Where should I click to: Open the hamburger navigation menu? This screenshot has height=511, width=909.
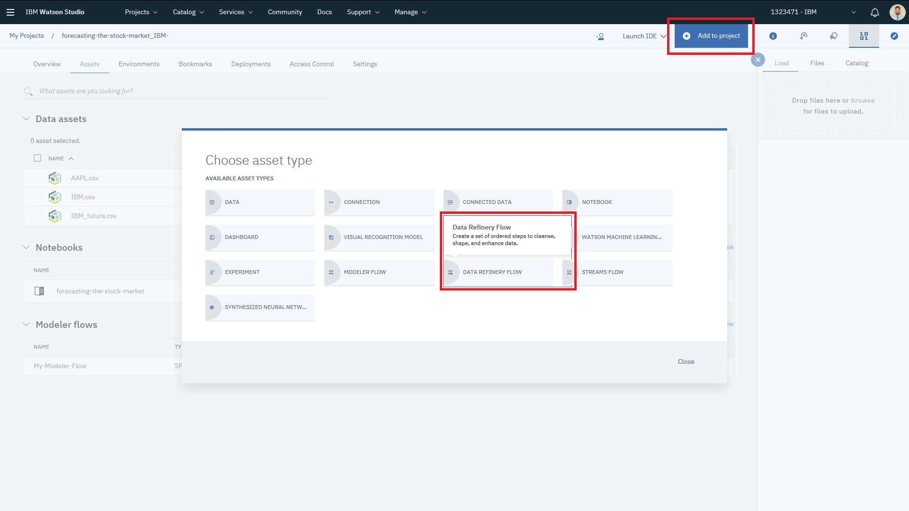coord(10,12)
